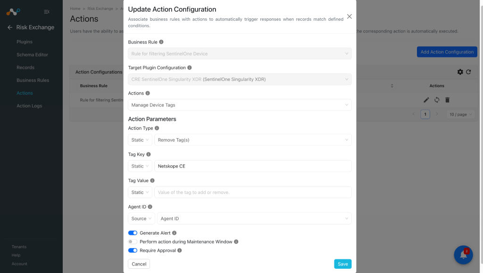Viewport: 483px width, 273px height.
Task: Click the Tag Value input field
Action: 253,193
